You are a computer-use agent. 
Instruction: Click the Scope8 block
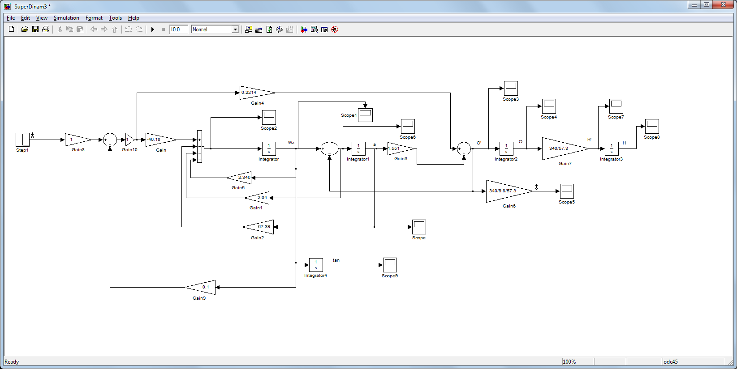click(x=652, y=126)
